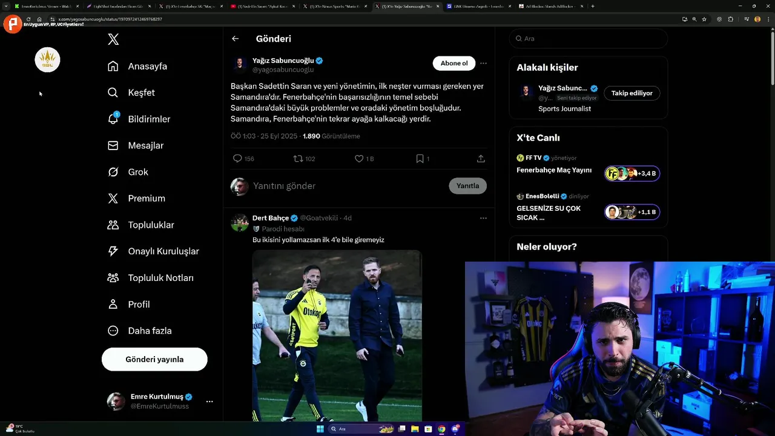Viewport: 775px width, 436px height.
Task: Click @yagosabuncuoglu handle link
Action: [x=283, y=70]
